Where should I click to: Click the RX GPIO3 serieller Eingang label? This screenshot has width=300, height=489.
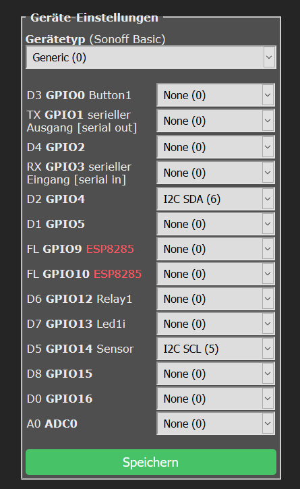(x=79, y=173)
